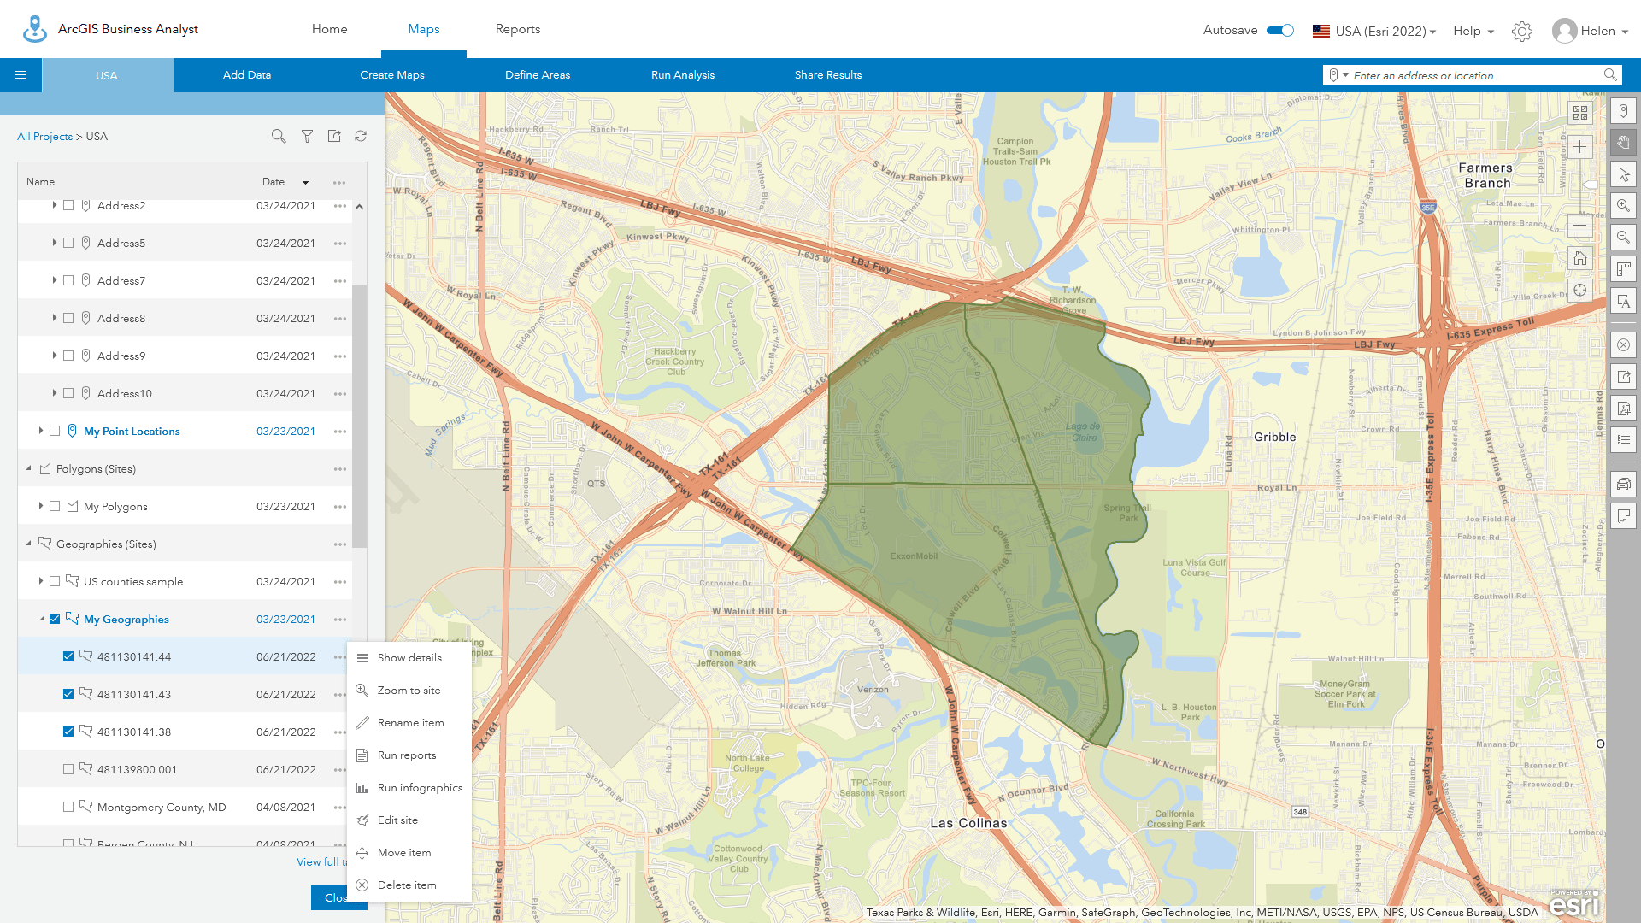Collapse the My Geographies tree node

click(x=44, y=619)
